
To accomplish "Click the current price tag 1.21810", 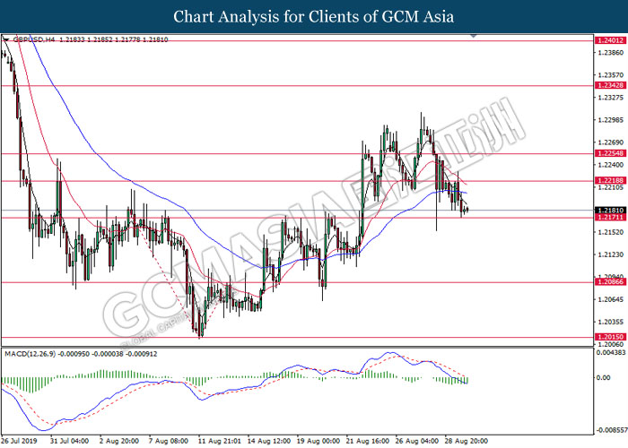I will point(610,211).
